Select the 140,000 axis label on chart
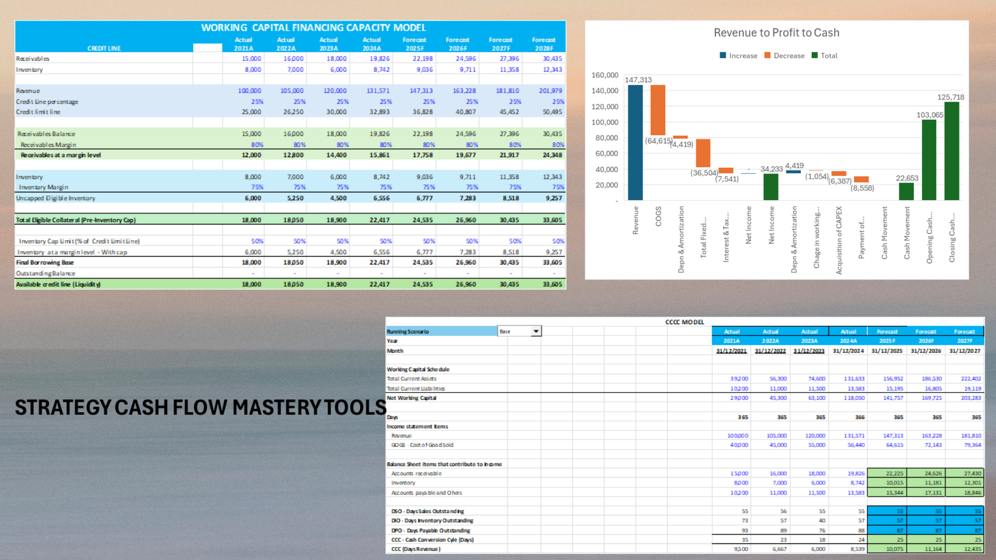 coord(605,91)
